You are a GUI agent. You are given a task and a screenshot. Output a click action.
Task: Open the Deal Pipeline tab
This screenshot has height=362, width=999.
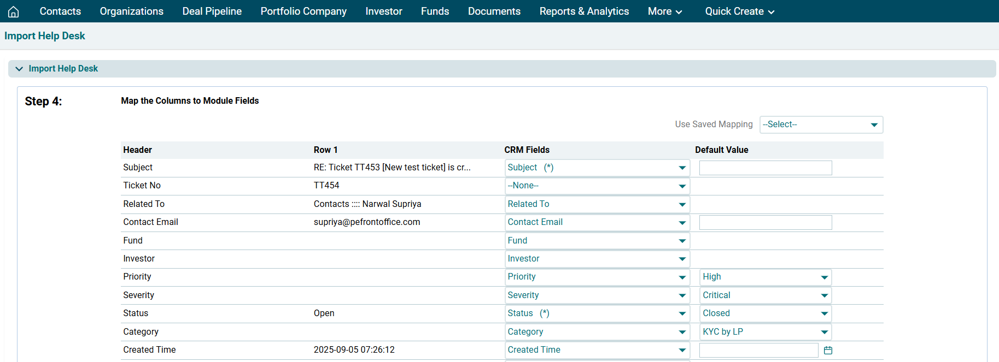pos(212,11)
